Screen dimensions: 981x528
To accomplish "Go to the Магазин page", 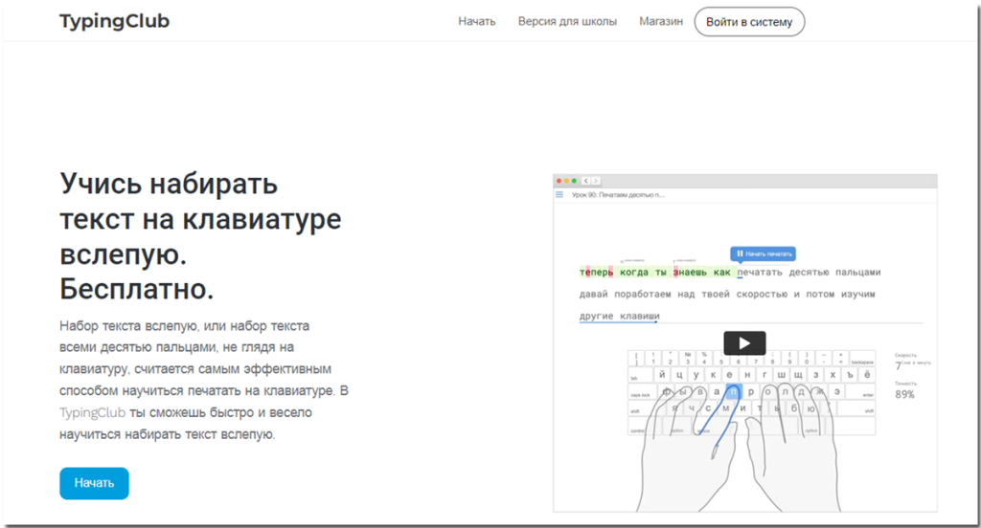I will tap(661, 21).
